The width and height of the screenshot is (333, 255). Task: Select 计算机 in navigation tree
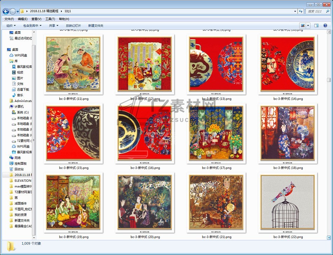pos(16,107)
